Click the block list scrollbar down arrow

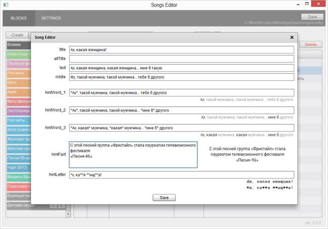click(68, 214)
